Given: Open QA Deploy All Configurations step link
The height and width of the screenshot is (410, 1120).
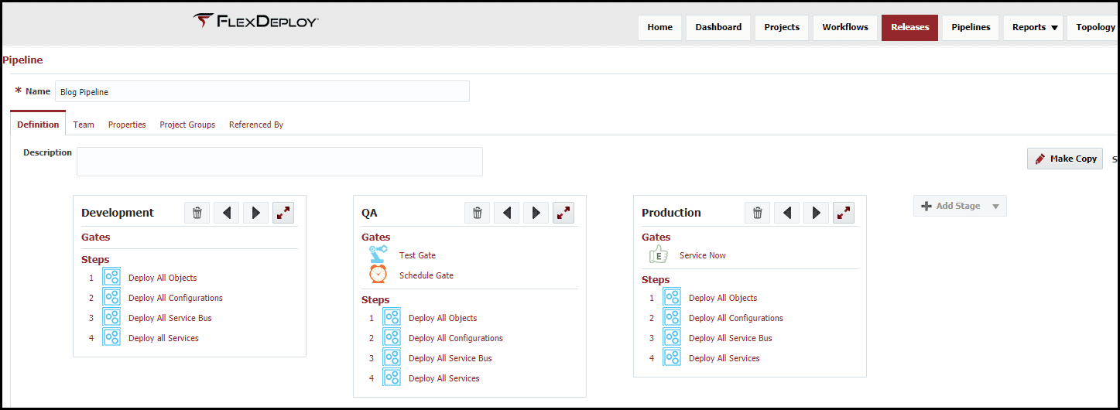Looking at the screenshot, I should pos(456,338).
